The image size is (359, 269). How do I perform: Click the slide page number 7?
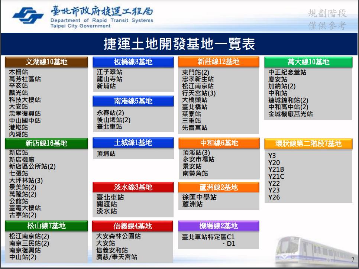tap(353, 260)
